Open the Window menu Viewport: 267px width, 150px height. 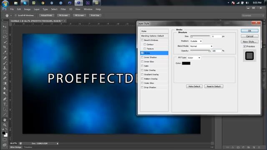88,9
